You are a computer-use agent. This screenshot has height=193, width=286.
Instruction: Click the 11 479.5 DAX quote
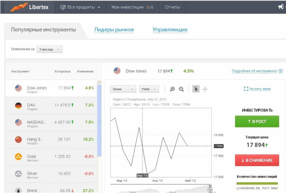coord(62,105)
